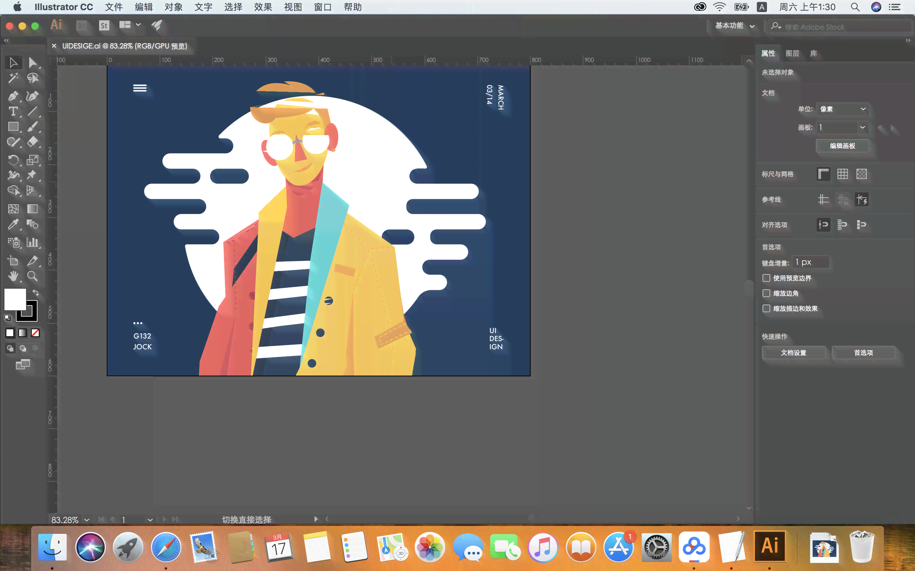Switch to the 图层 tab
915x571 pixels.
coord(792,54)
